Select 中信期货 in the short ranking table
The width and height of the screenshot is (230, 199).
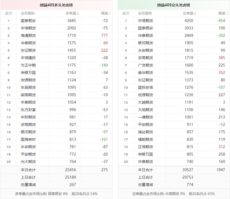[x=145, y=21]
